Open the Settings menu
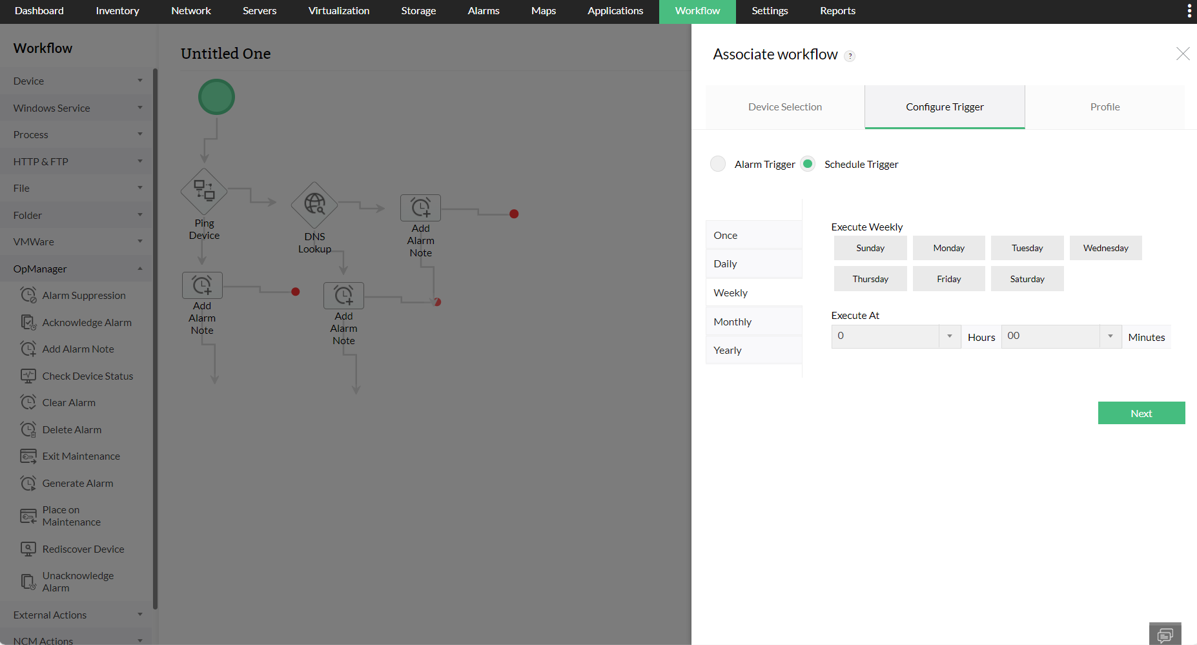This screenshot has width=1197, height=645. click(770, 11)
